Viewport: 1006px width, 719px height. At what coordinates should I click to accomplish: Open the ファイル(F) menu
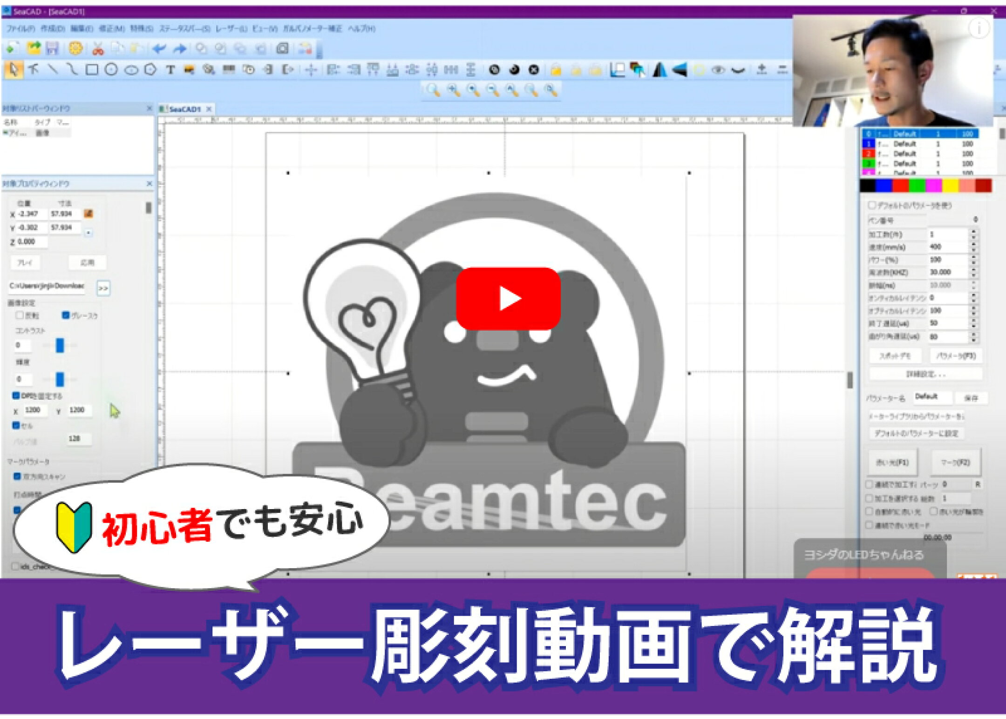tap(21, 29)
